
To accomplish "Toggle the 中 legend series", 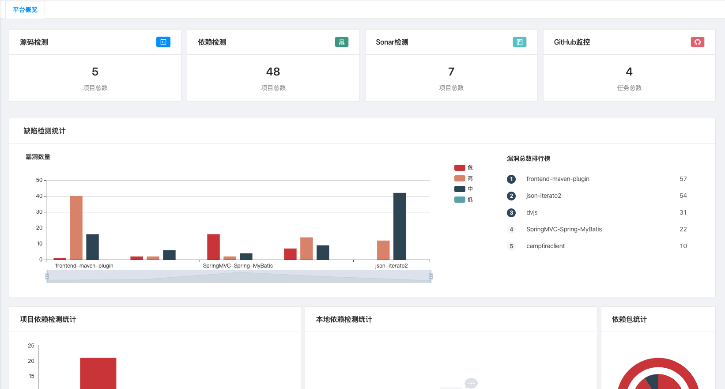I will [x=464, y=189].
